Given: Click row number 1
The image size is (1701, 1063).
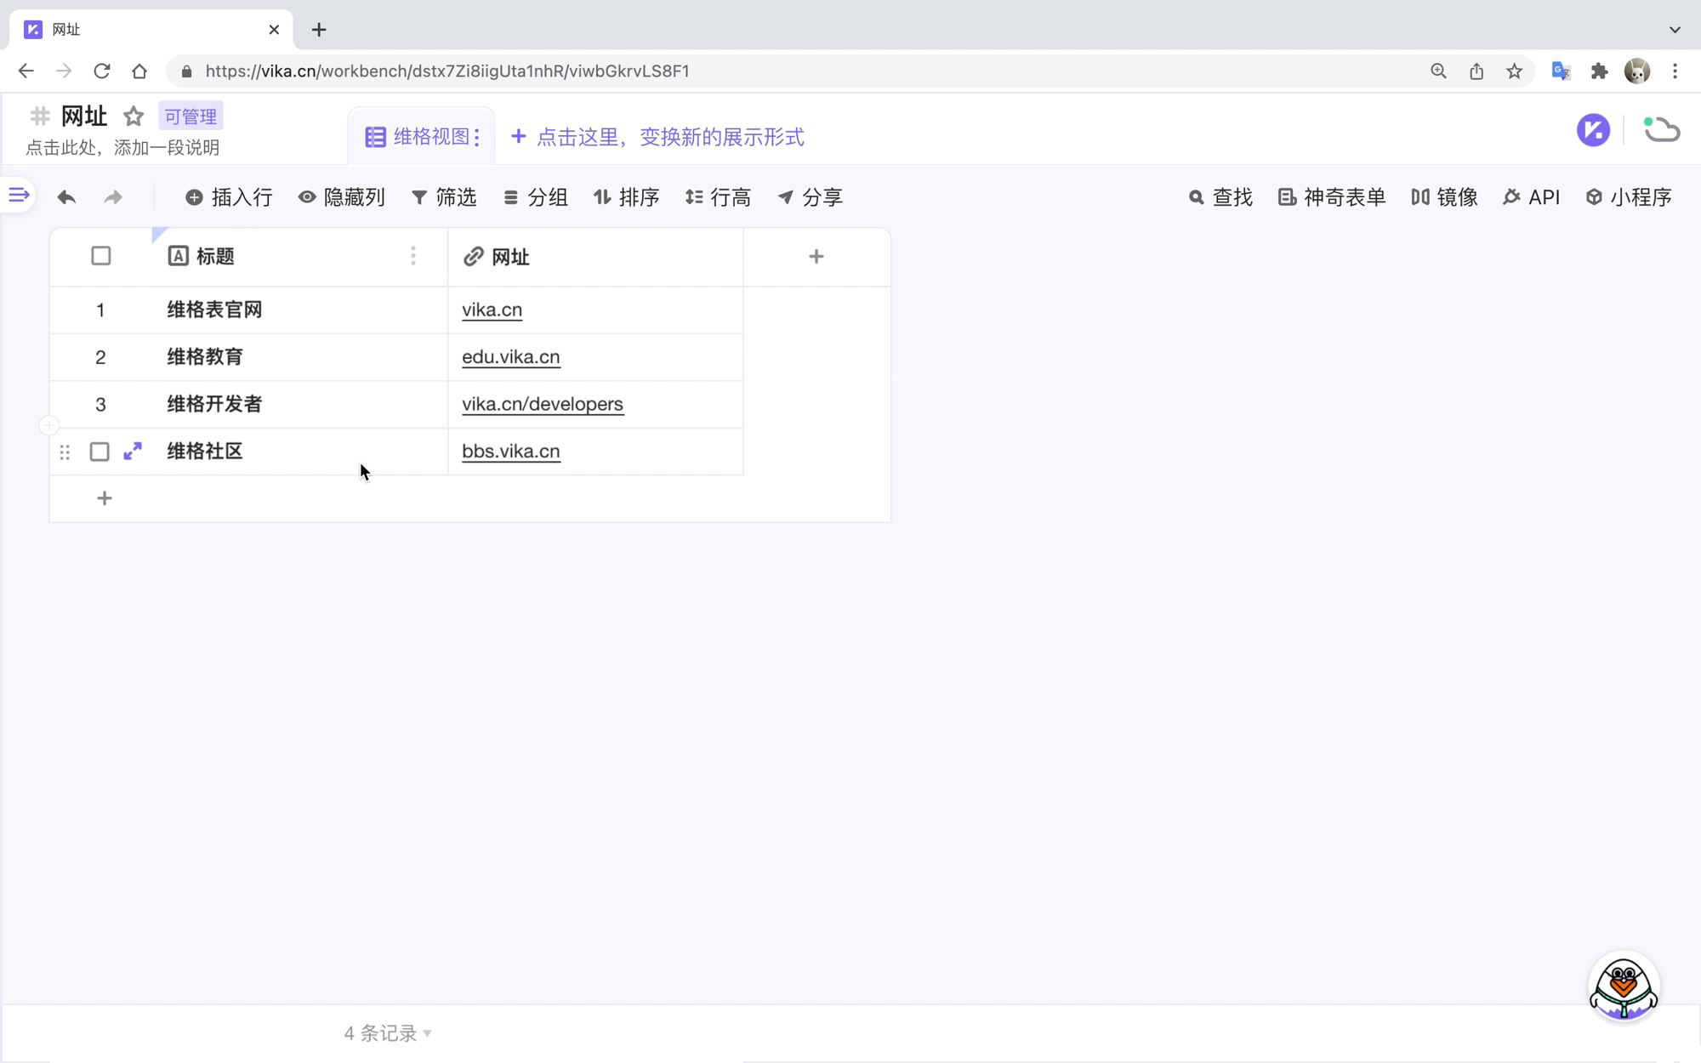Looking at the screenshot, I should pos(100,310).
